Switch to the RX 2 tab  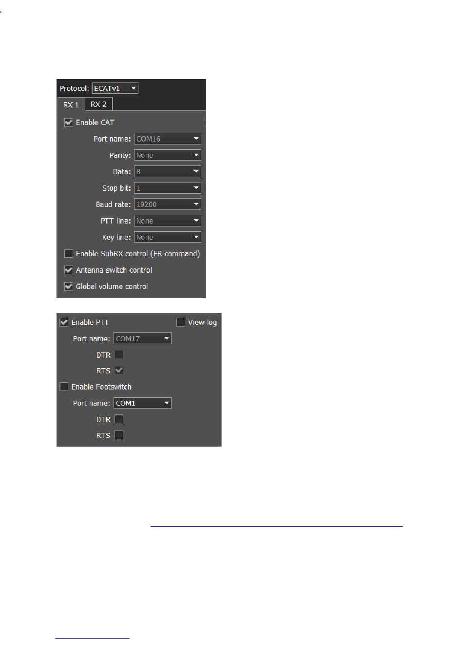98,104
